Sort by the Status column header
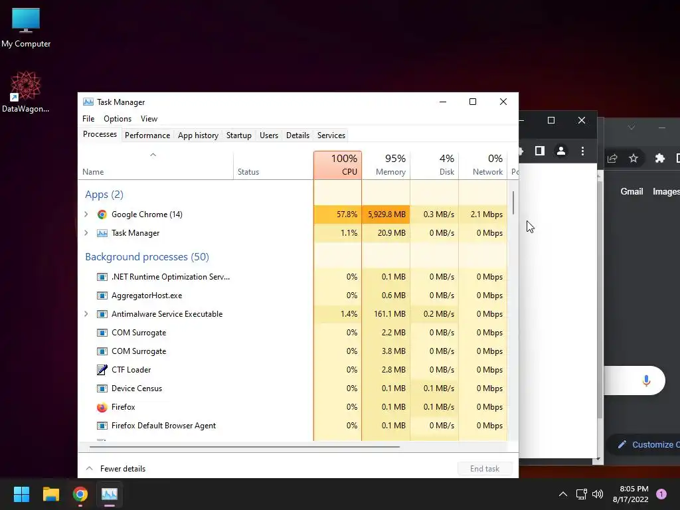The width and height of the screenshot is (680, 510). pyautogui.click(x=273, y=165)
